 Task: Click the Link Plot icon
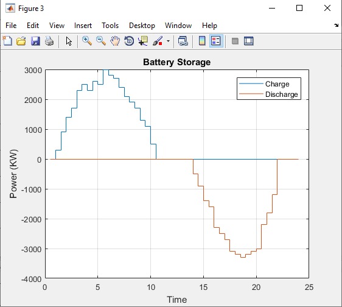point(183,41)
